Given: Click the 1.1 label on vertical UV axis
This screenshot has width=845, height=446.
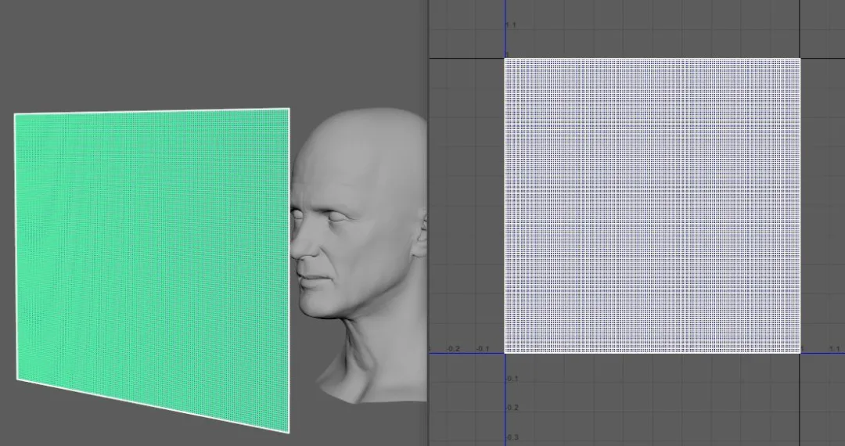Looking at the screenshot, I should [510, 26].
